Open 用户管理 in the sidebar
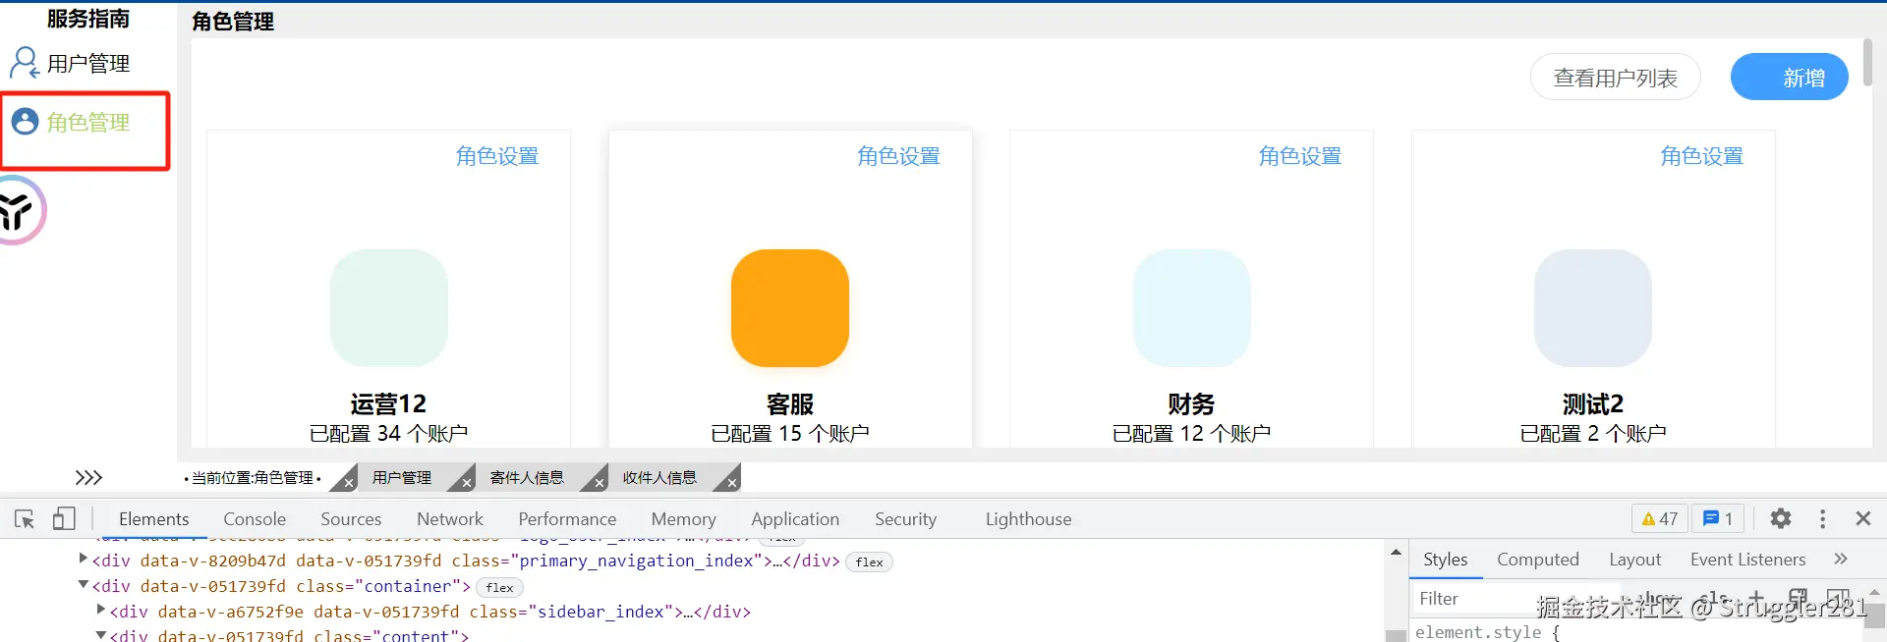Image resolution: width=1887 pixels, height=642 pixels. pyautogui.click(x=87, y=64)
